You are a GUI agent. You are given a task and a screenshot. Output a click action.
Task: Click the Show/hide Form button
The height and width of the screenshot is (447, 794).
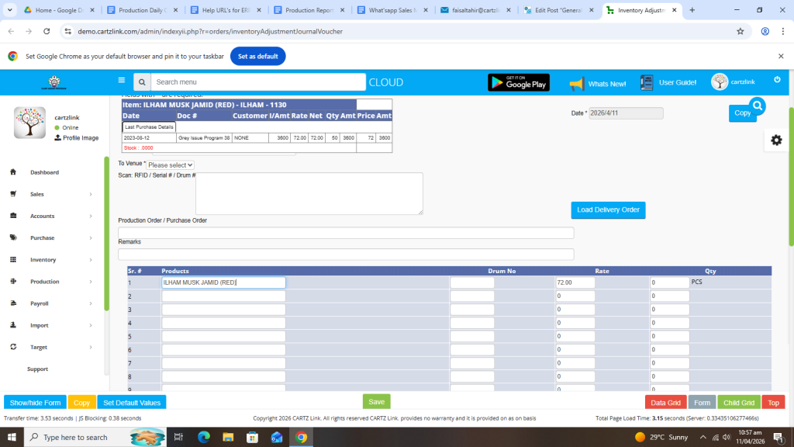click(x=35, y=403)
